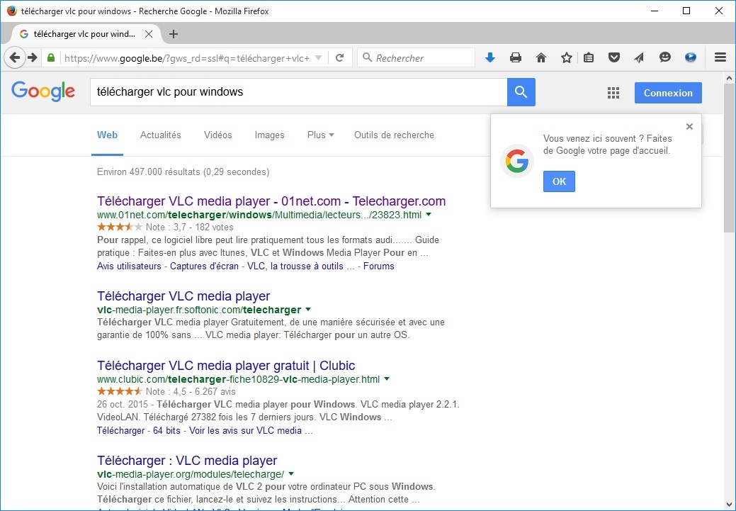Click the 'Note : 3,7 - 182 votes' rating
736x511 pixels.
189,228
